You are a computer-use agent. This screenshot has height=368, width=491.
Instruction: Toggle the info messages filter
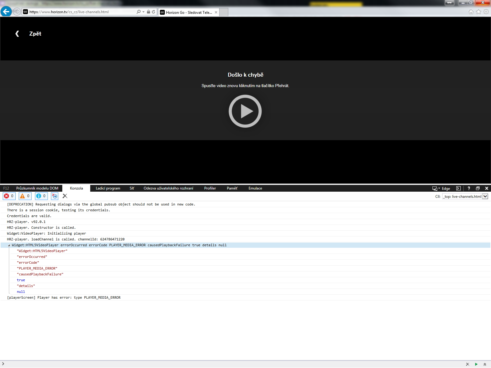pos(41,196)
